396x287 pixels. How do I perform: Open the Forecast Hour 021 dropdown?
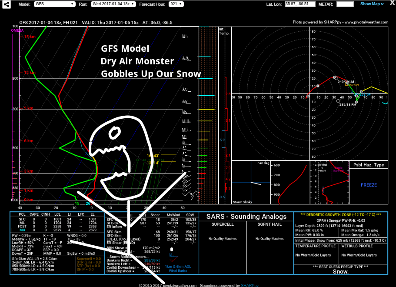pyautogui.click(x=176, y=4)
